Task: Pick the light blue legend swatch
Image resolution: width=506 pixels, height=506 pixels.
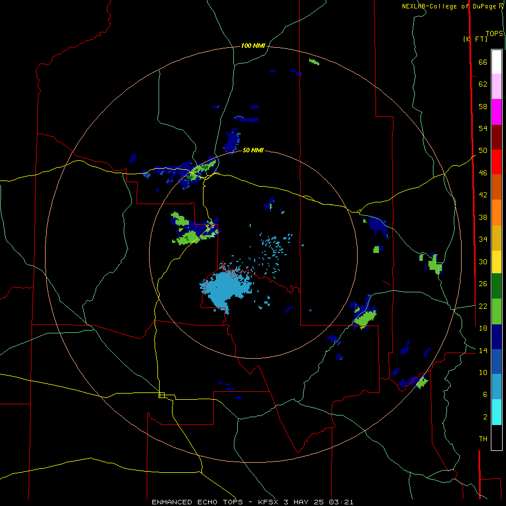Action: [x=496, y=386]
